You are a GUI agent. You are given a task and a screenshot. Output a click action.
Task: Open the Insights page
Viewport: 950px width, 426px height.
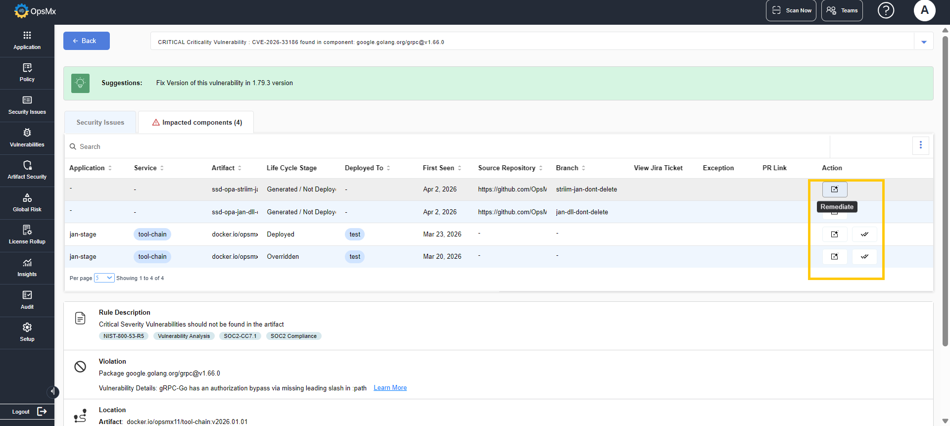(27, 268)
